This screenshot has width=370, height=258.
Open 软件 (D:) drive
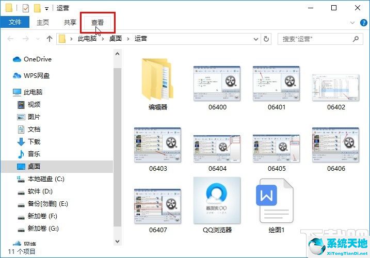click(x=35, y=191)
